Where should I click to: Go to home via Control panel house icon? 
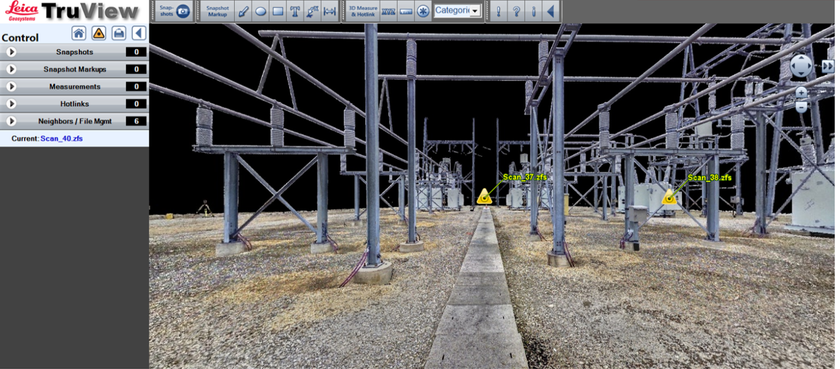point(79,33)
